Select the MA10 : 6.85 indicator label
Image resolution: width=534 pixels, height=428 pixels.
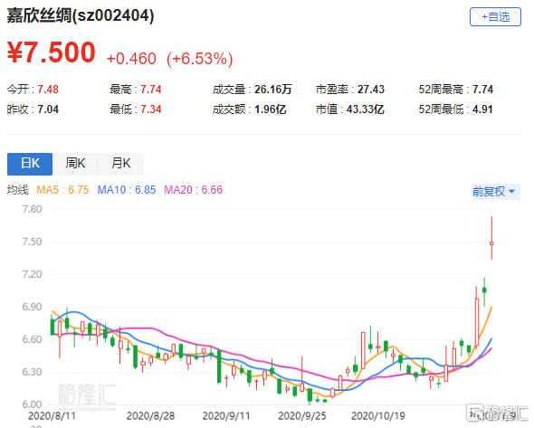click(127, 190)
